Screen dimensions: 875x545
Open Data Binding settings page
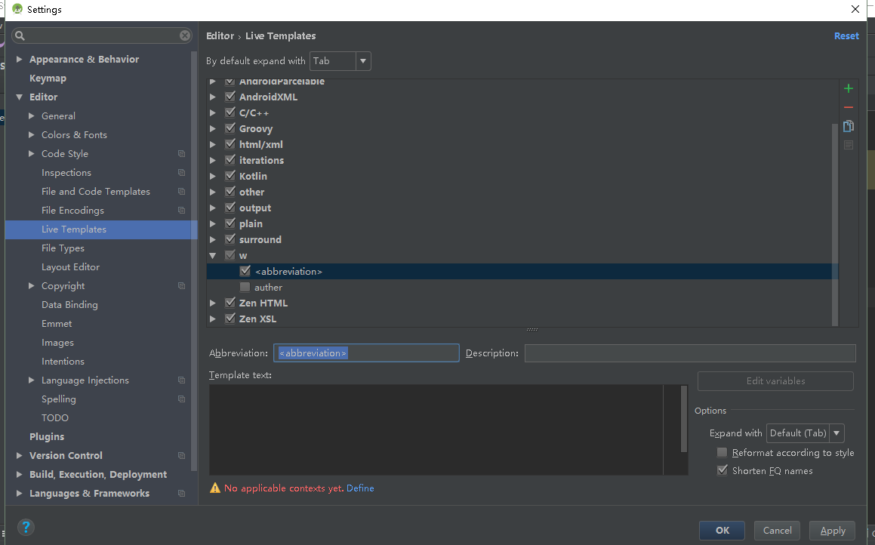click(x=69, y=304)
